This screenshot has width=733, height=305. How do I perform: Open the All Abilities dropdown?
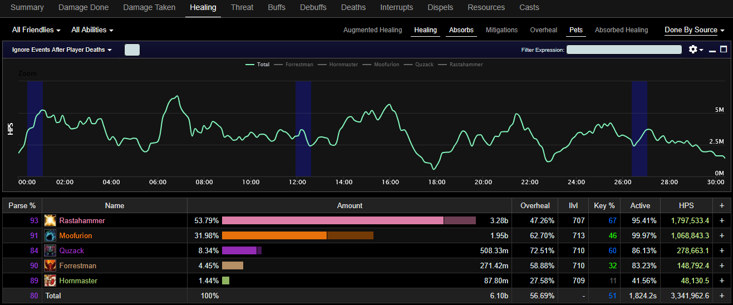click(92, 30)
